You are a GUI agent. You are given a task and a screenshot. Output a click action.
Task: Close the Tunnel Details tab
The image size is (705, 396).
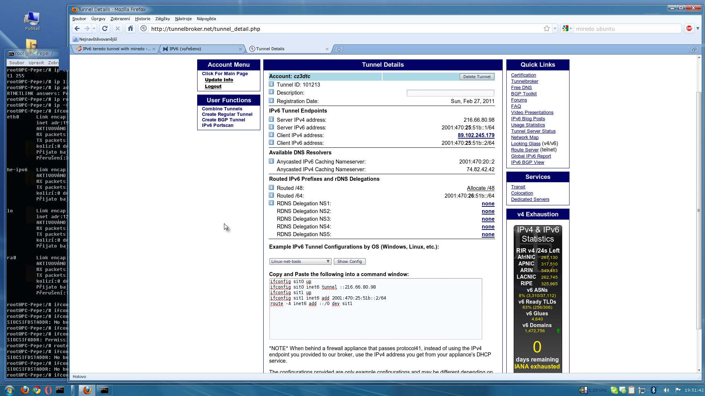tap(327, 49)
